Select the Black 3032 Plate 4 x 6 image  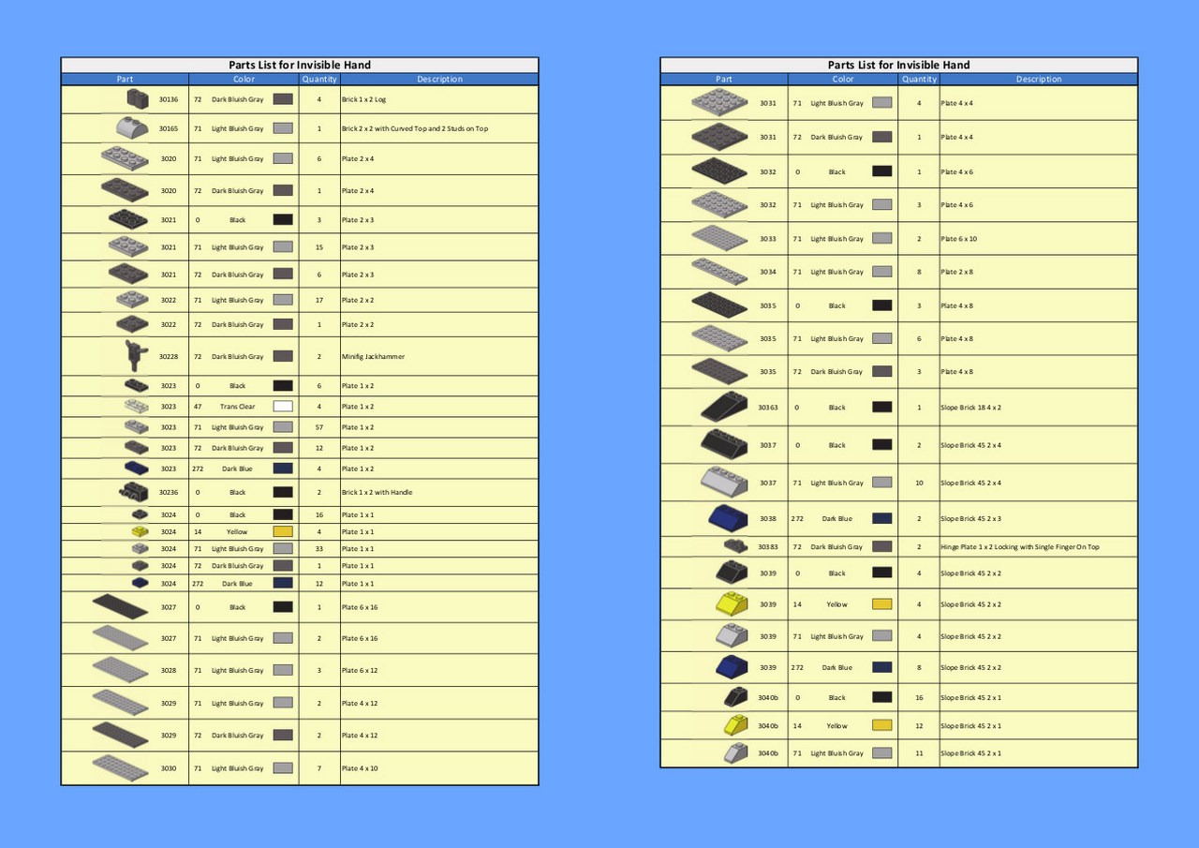click(x=720, y=171)
